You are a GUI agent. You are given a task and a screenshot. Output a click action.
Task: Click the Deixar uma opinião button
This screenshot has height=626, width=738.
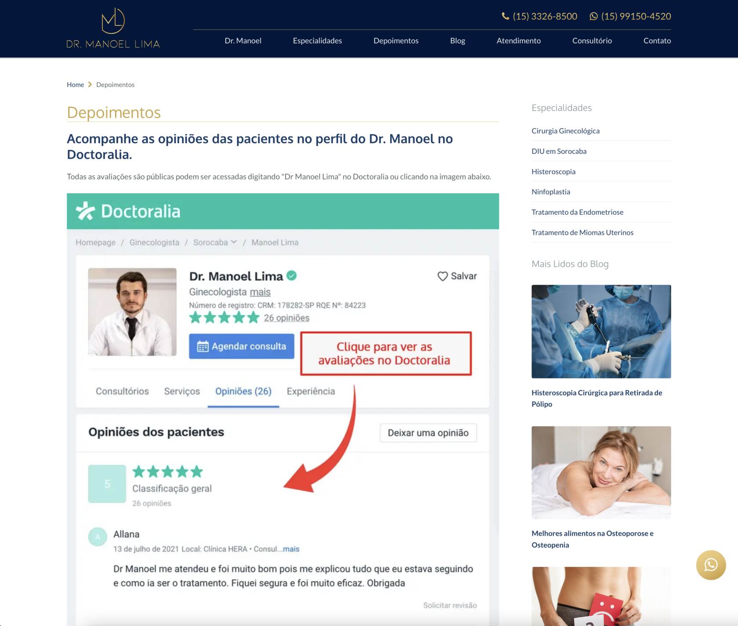pos(428,433)
